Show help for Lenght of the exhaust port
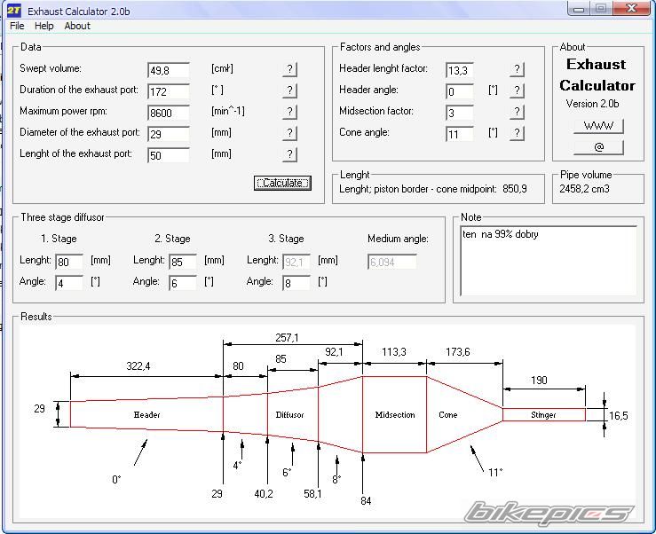 click(x=289, y=154)
